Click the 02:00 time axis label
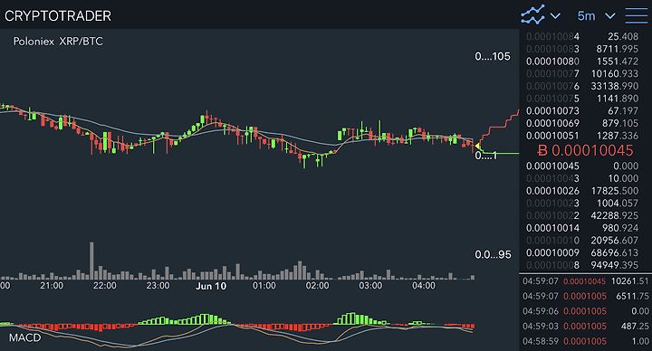Viewport: 652px width, 351px height. click(x=317, y=286)
